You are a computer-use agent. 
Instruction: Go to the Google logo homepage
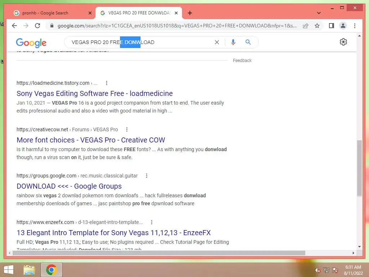[31, 43]
